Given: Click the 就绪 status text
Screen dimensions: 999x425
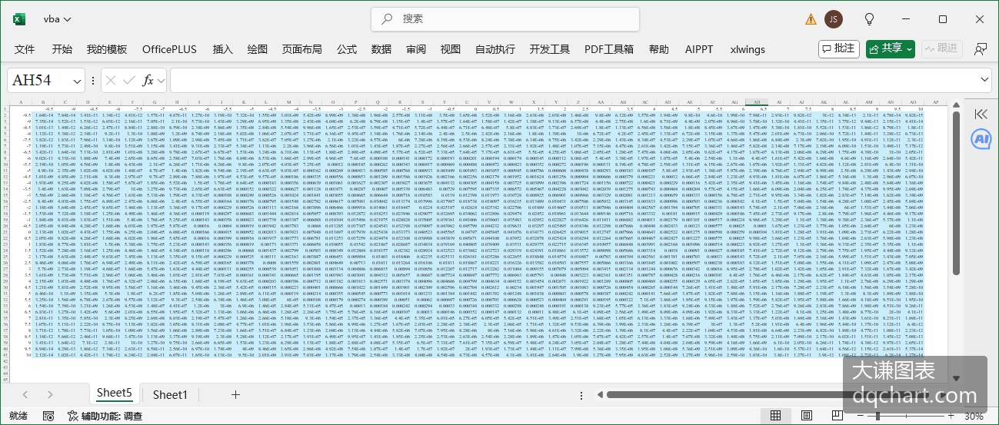Looking at the screenshot, I should point(18,416).
